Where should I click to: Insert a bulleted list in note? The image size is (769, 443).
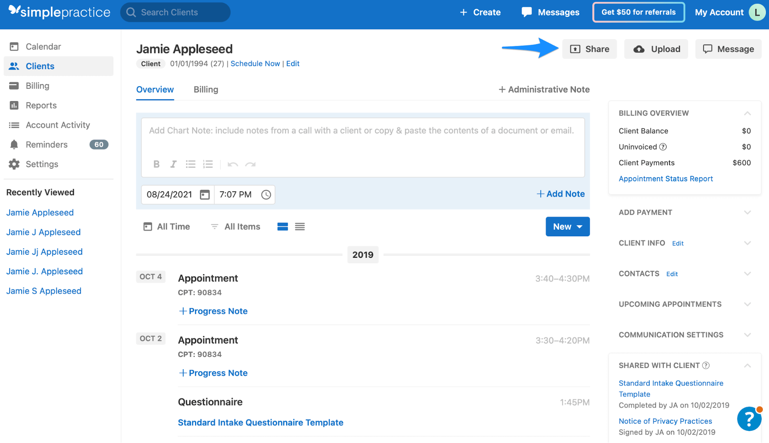pos(190,164)
